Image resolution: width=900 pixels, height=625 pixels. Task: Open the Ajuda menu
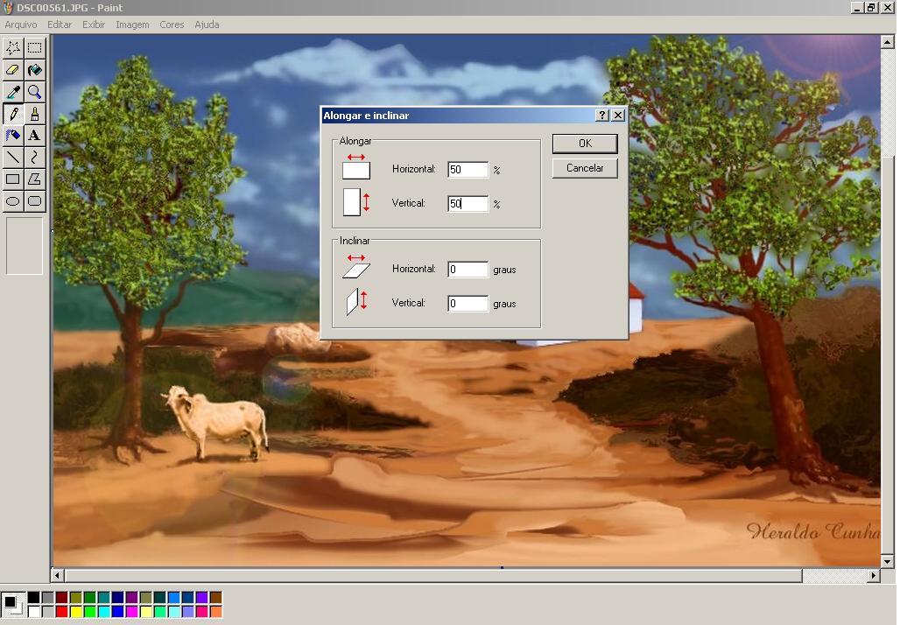pyautogui.click(x=207, y=25)
